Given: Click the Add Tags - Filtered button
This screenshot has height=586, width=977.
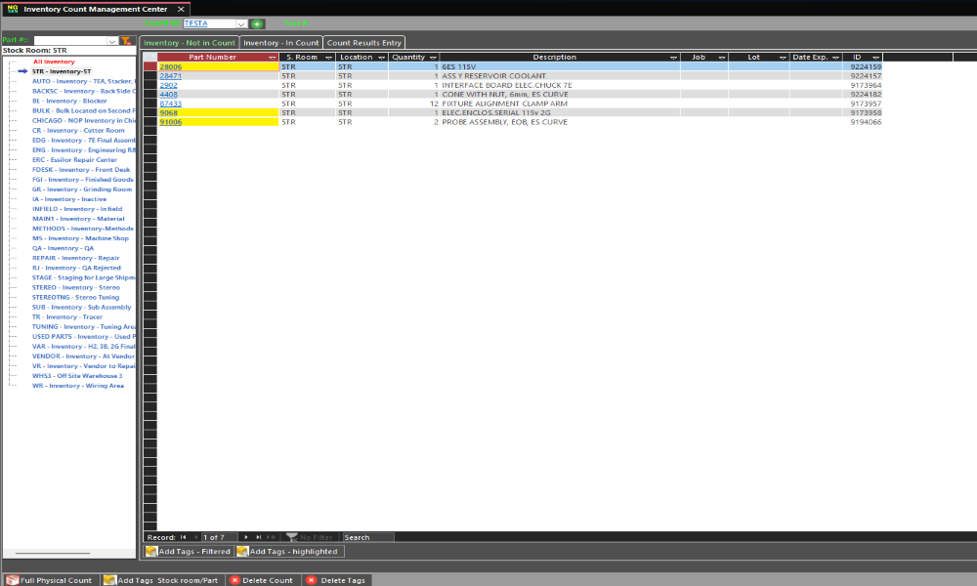Looking at the screenshot, I should click(189, 552).
